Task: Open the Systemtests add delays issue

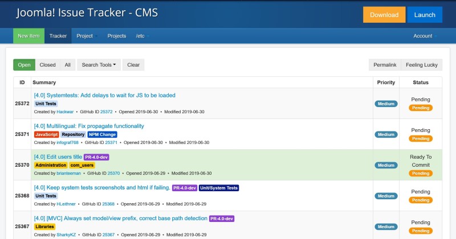Action: coord(104,95)
